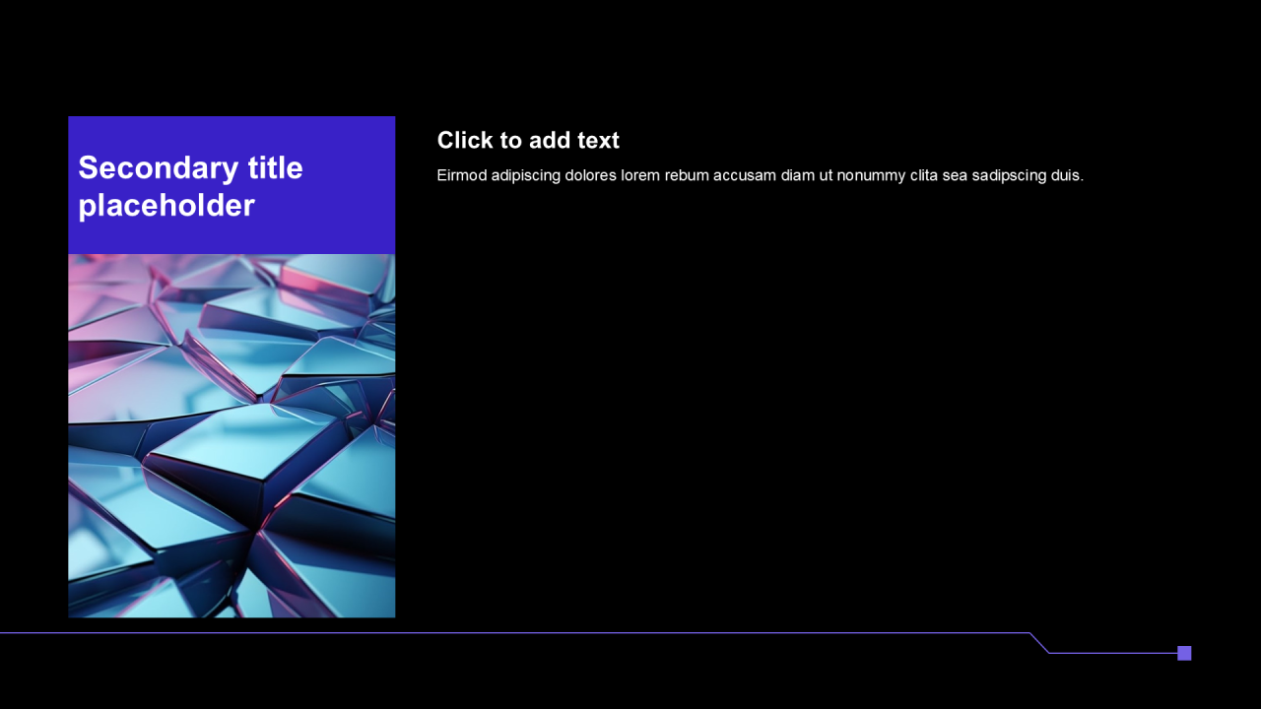Click the purple horizontal footer line
This screenshot has height=709, width=1261.
[x=493, y=632]
